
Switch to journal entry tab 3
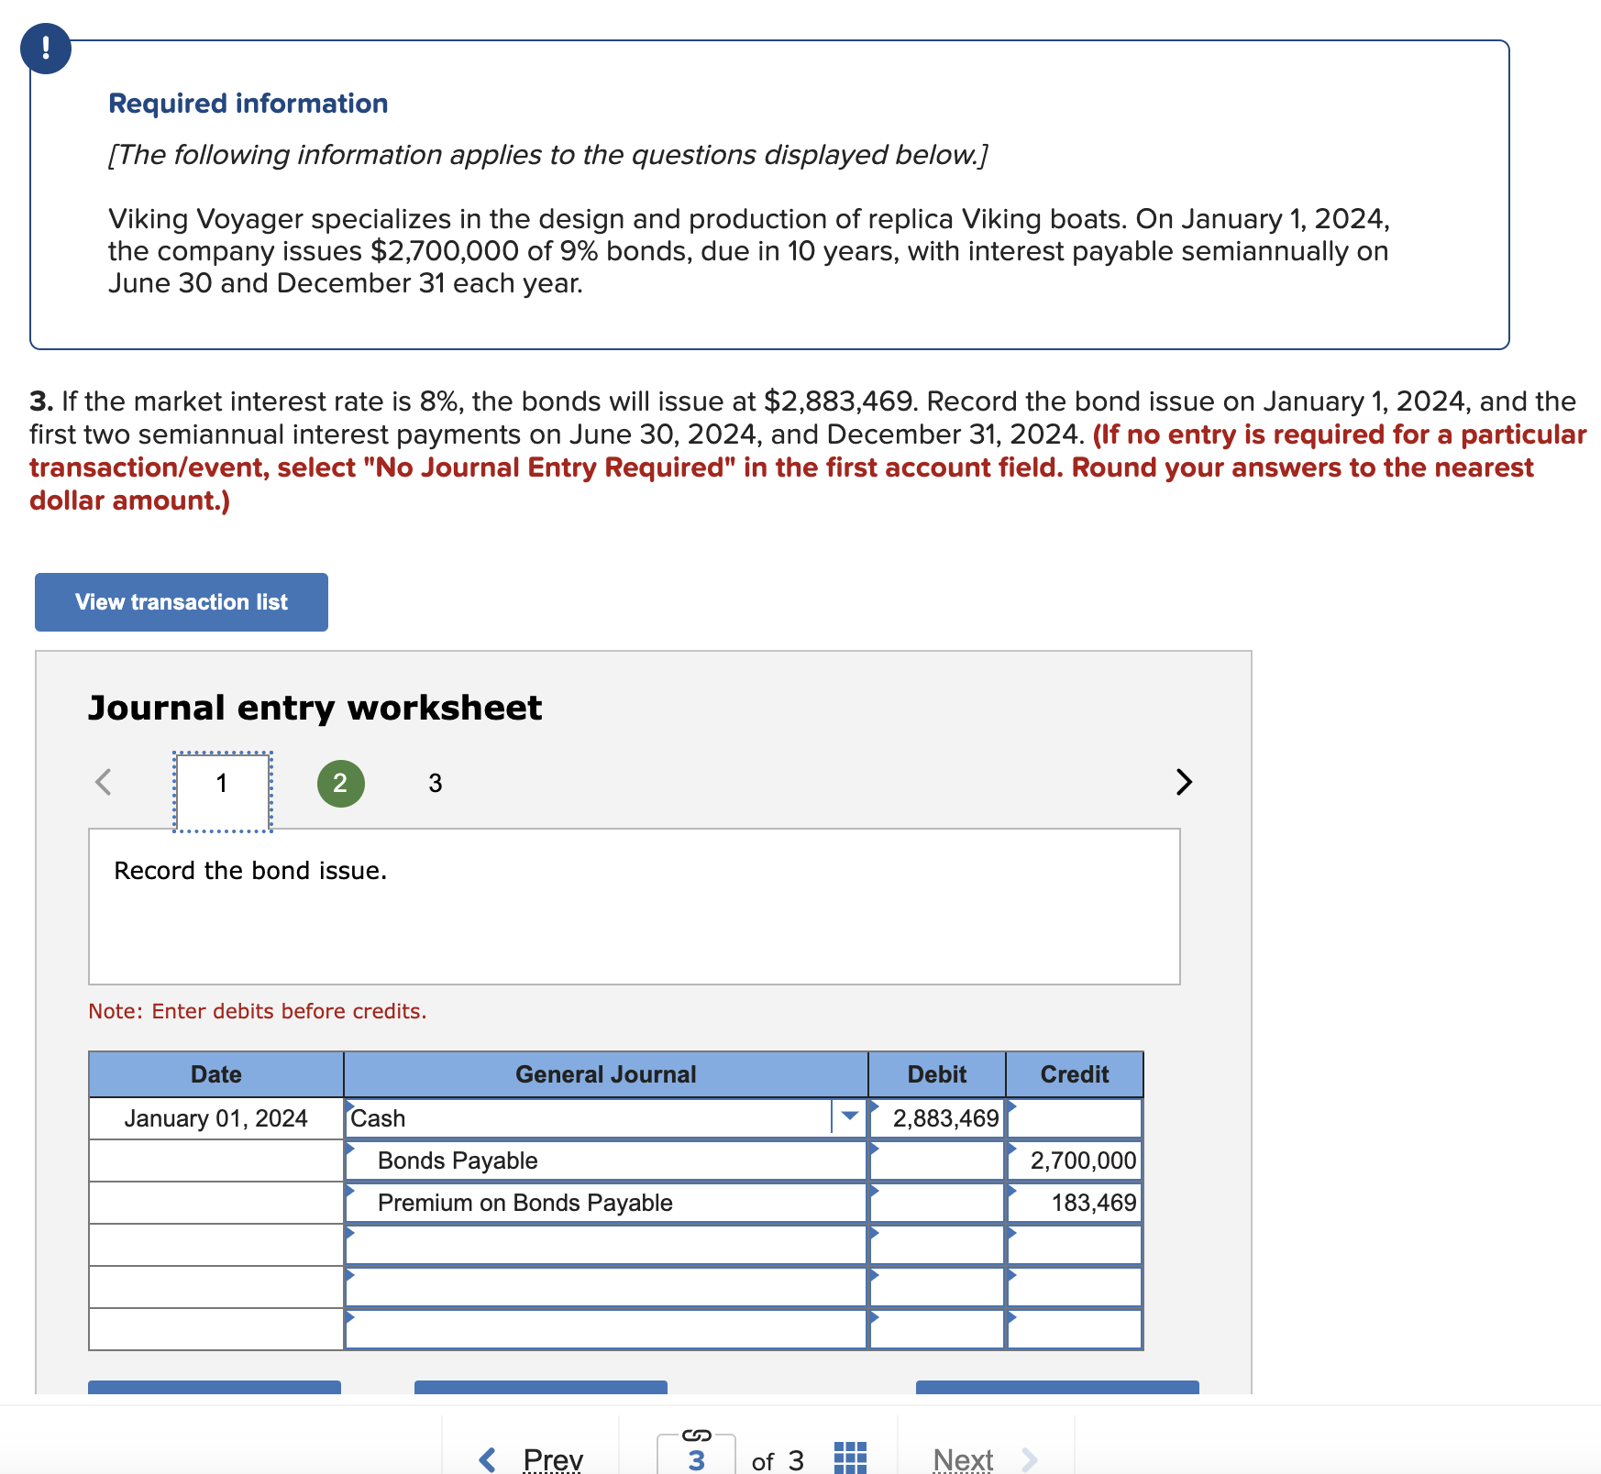(436, 783)
